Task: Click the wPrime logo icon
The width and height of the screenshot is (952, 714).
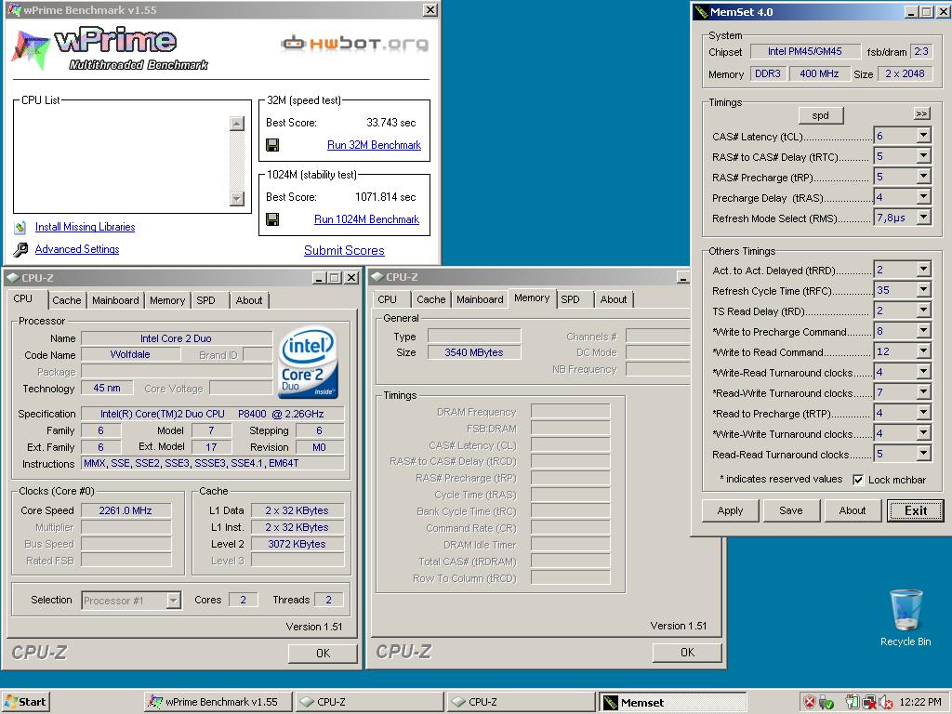Action: pos(29,48)
